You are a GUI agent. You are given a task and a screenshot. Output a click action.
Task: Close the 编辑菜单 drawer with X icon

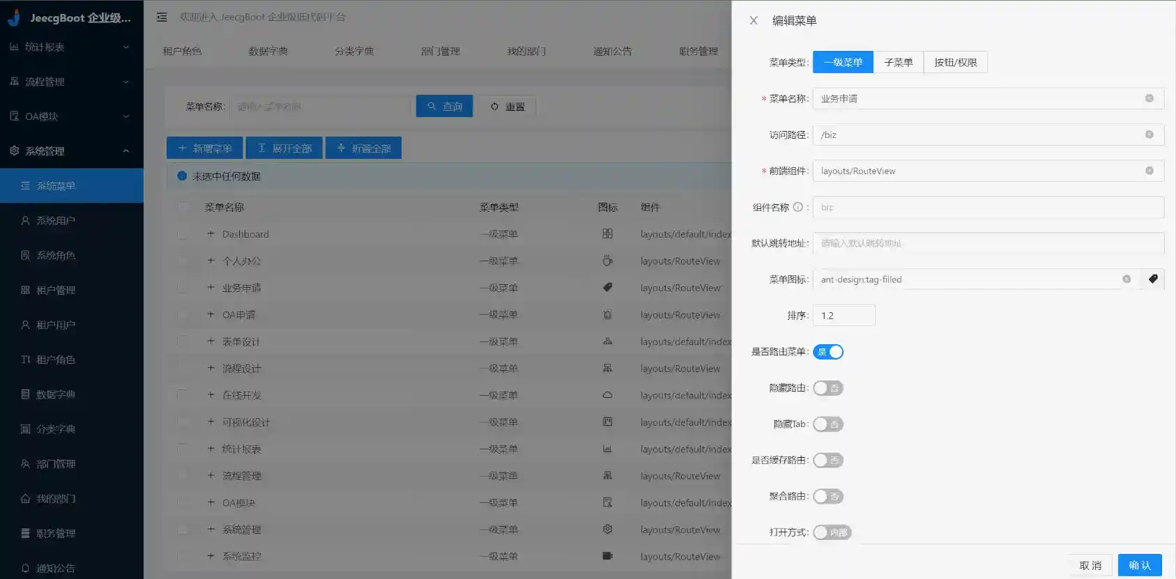(x=754, y=21)
